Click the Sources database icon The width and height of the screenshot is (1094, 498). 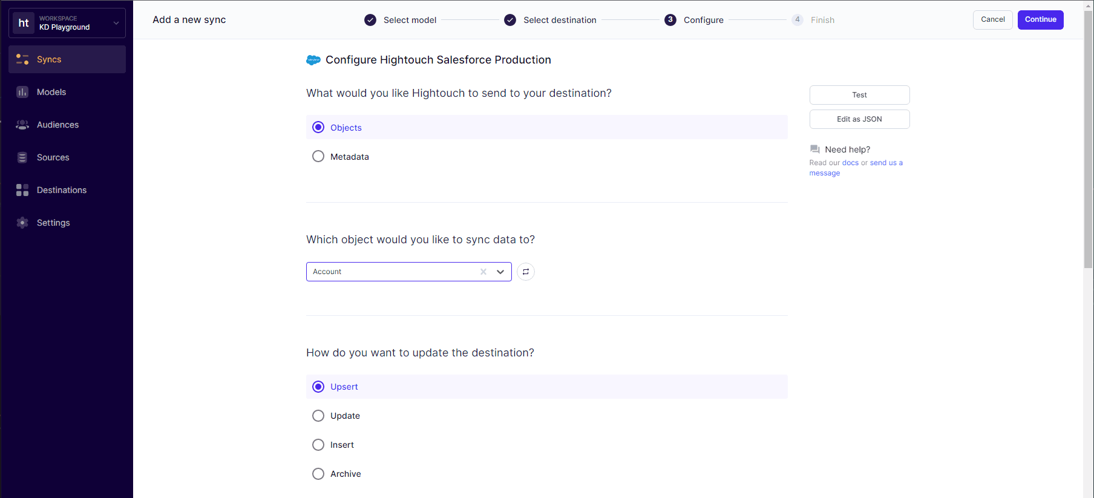pyautogui.click(x=22, y=157)
